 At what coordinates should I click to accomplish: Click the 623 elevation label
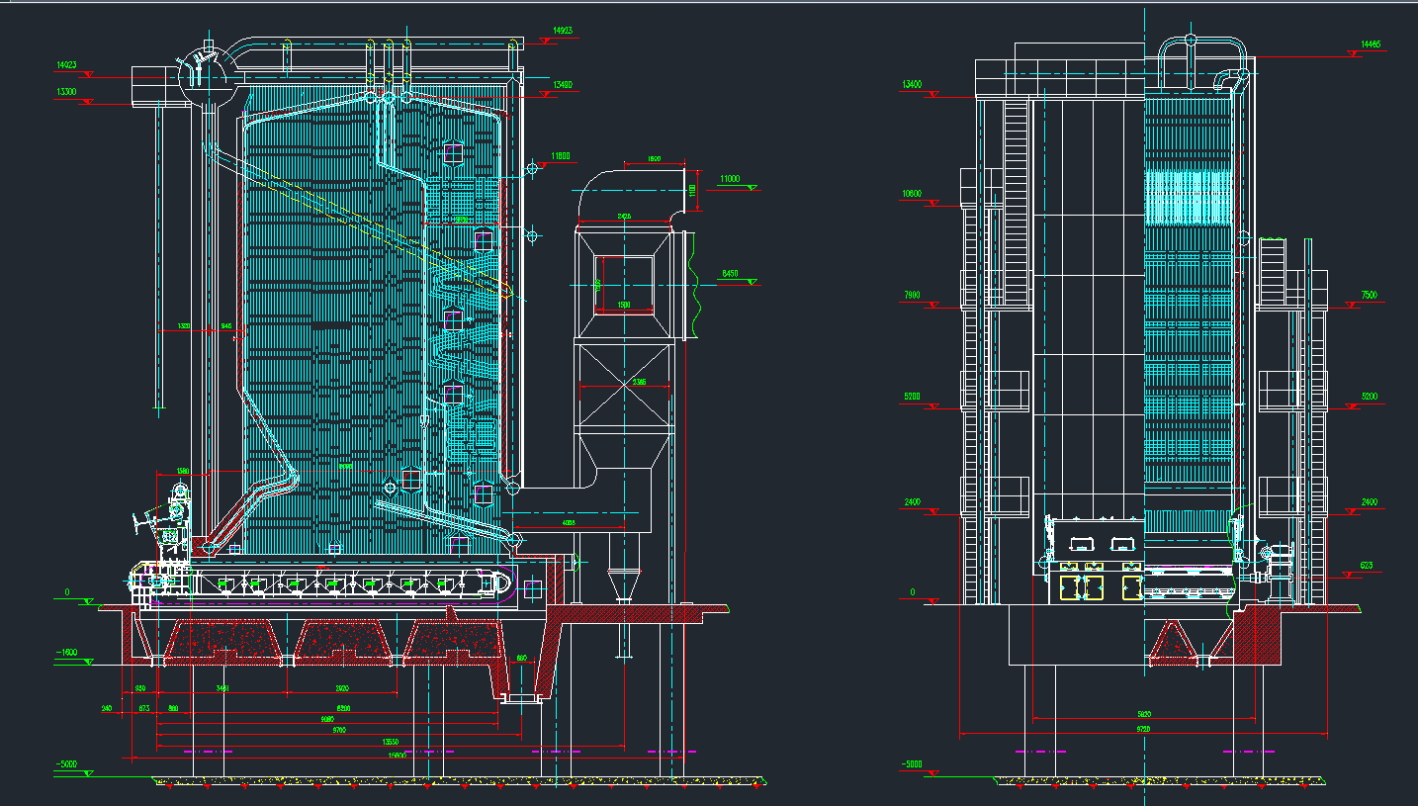click(1367, 566)
